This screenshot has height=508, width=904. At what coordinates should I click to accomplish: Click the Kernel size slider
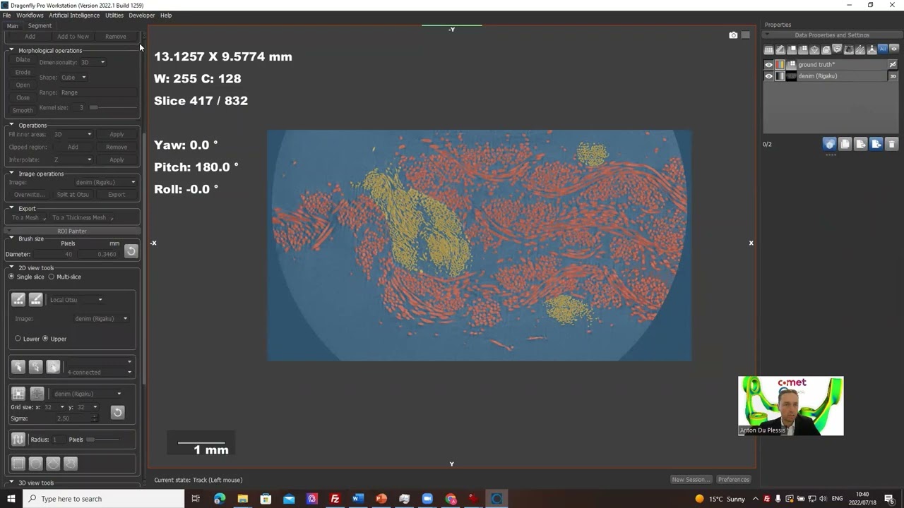112,107
